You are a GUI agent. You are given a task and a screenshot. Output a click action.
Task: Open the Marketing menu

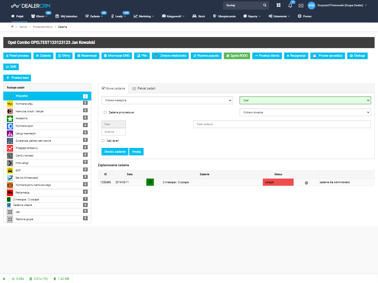pyautogui.click(x=144, y=16)
